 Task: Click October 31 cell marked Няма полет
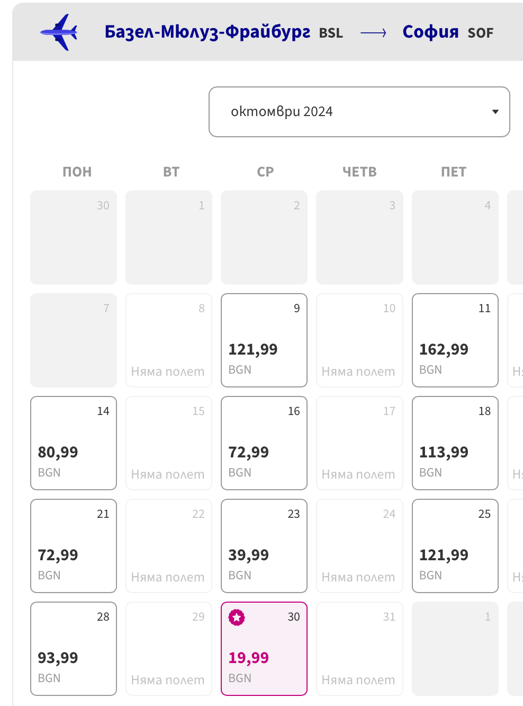359,649
